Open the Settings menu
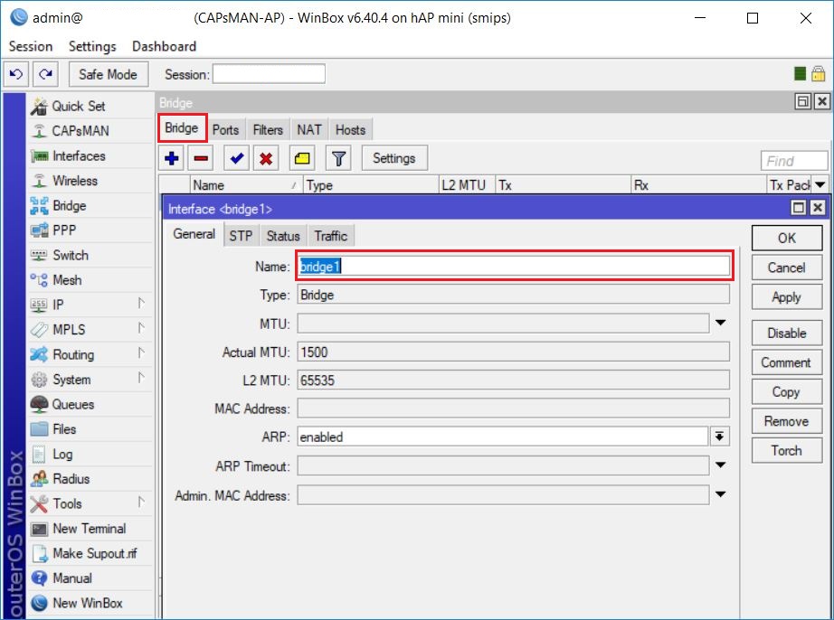Viewport: 834px width, 620px height. point(92,47)
